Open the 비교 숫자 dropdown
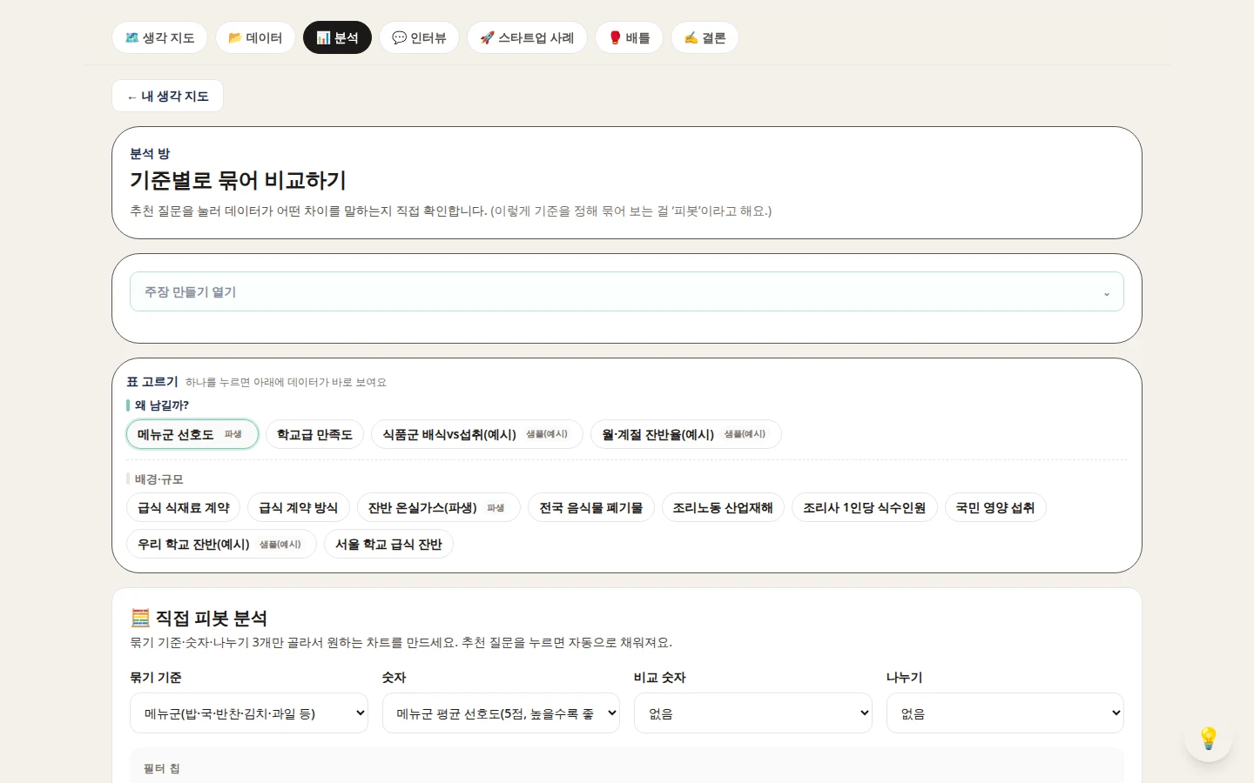Image resolution: width=1254 pixels, height=783 pixels. pyautogui.click(x=752, y=713)
